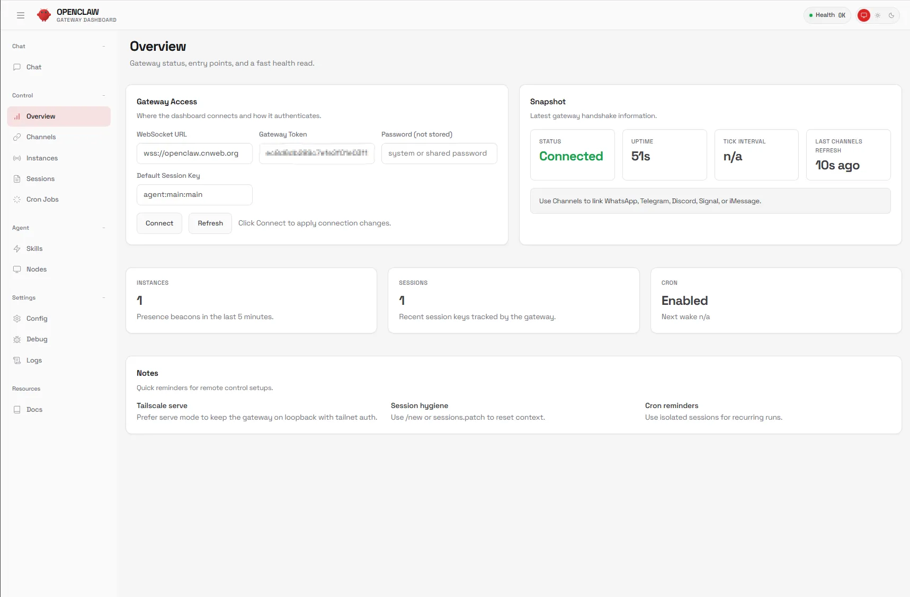Collapse the Control sidebar section
Screen dimensions: 910x597
click(104, 96)
